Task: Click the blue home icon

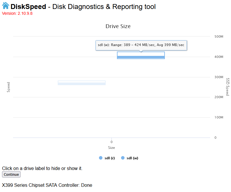Action: [x=6, y=6]
